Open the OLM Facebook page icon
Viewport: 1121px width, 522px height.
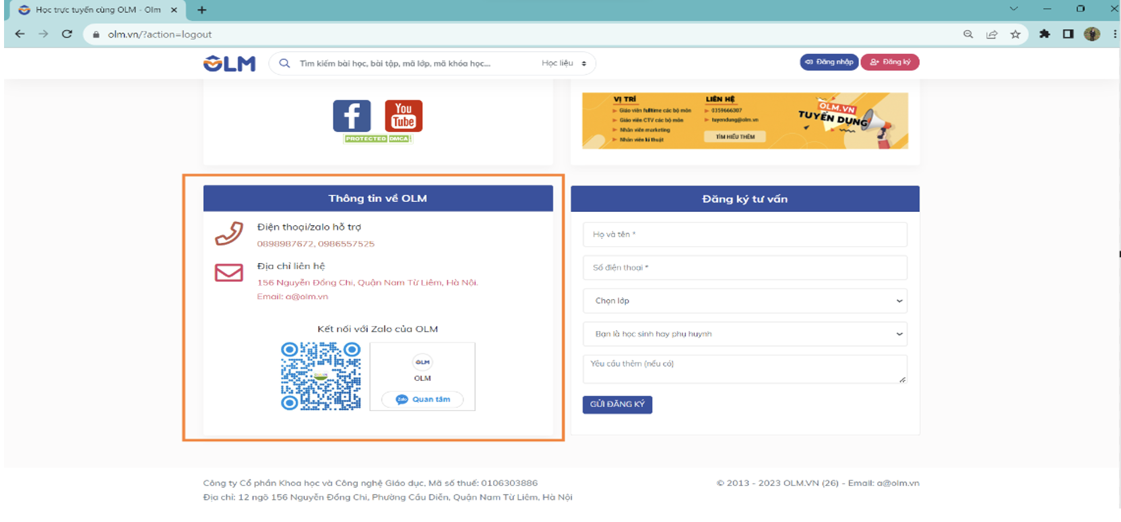click(352, 116)
